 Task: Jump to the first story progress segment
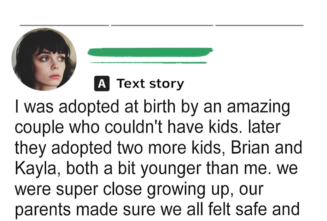64,25
